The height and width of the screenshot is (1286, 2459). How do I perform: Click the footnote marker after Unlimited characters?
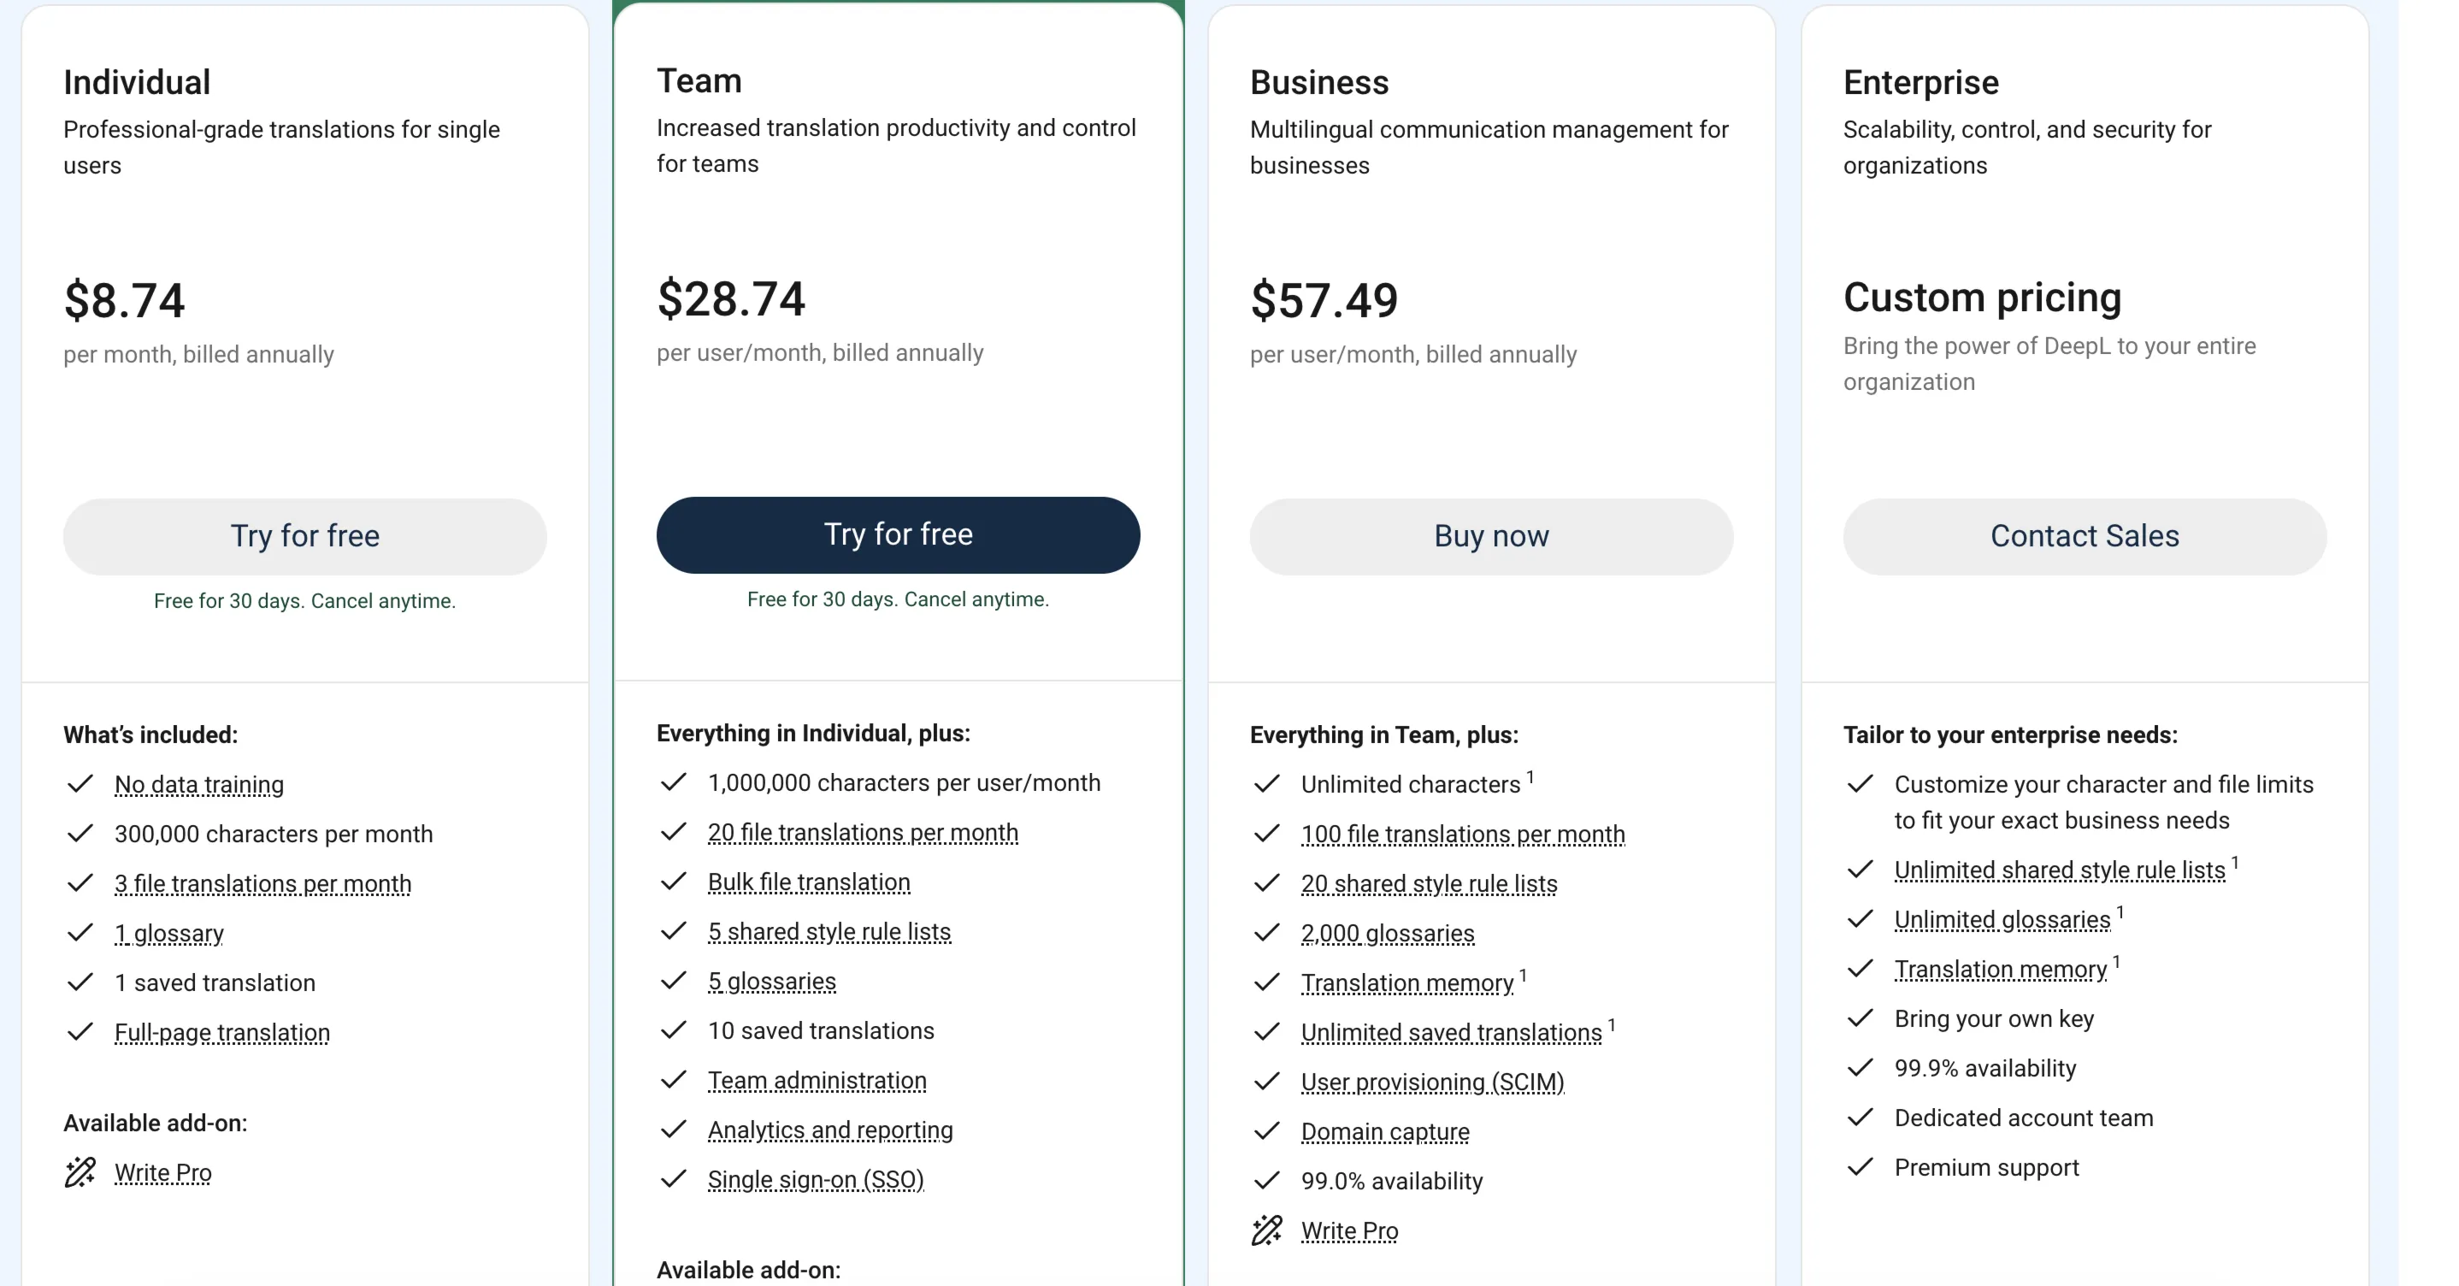(x=1530, y=777)
